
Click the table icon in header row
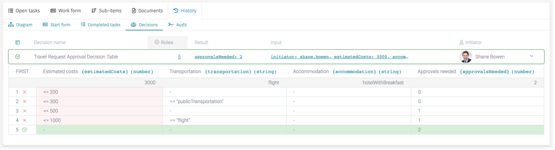(18, 42)
